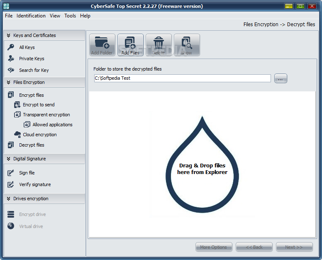This screenshot has width=322, height=260.
Task: Collapse the Drives encryption section
Action: (x=44, y=199)
